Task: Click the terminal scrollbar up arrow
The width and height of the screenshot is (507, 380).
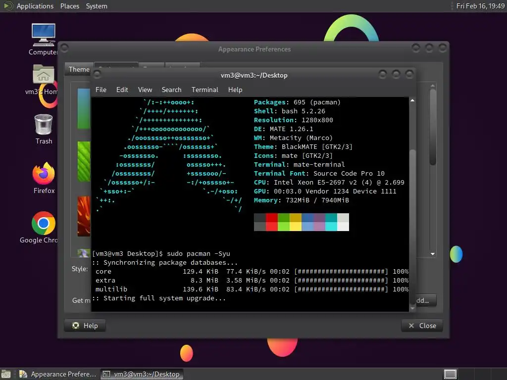Action: (x=412, y=101)
